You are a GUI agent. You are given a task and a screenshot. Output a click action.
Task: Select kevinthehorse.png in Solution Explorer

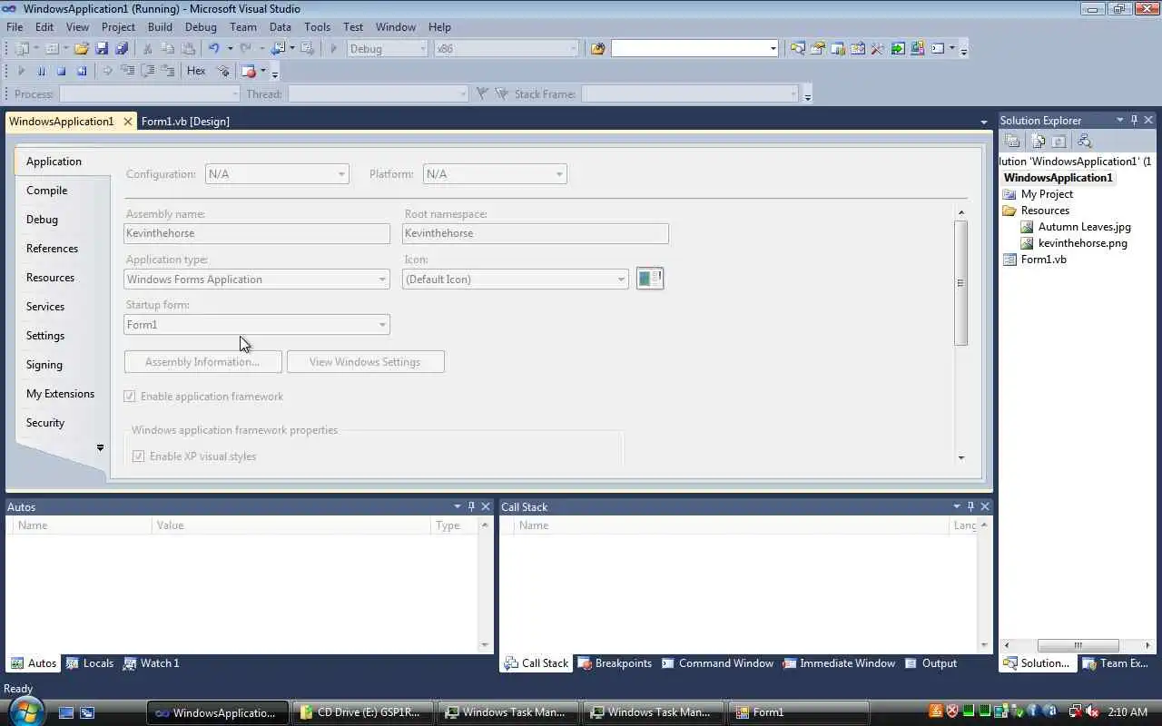click(1082, 243)
